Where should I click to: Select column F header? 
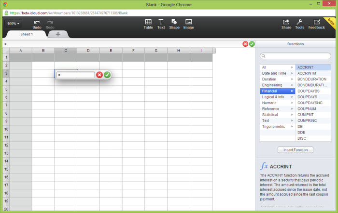click(x=133, y=51)
